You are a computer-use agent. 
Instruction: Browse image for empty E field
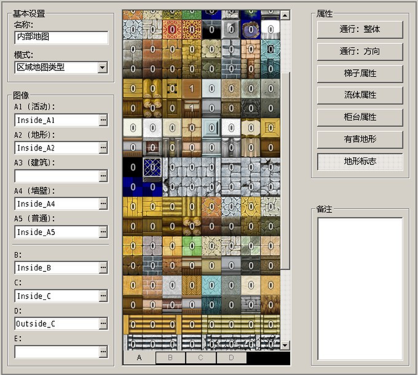103,351
